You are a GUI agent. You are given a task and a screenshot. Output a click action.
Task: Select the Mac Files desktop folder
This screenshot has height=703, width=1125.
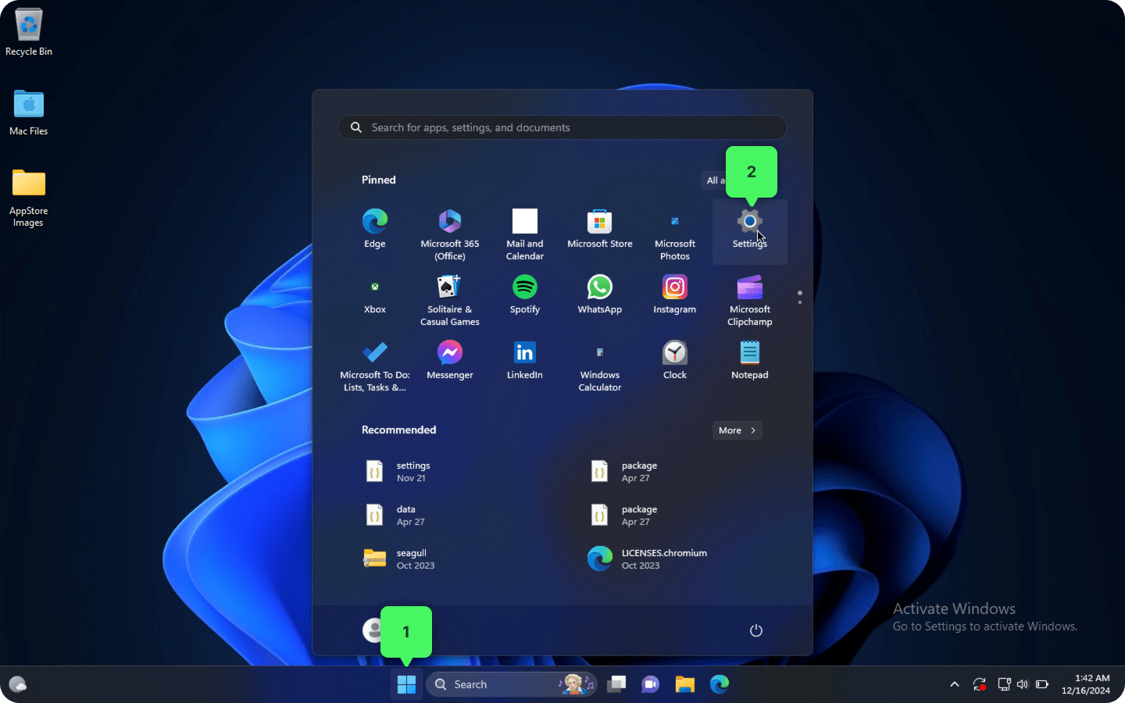(x=29, y=112)
